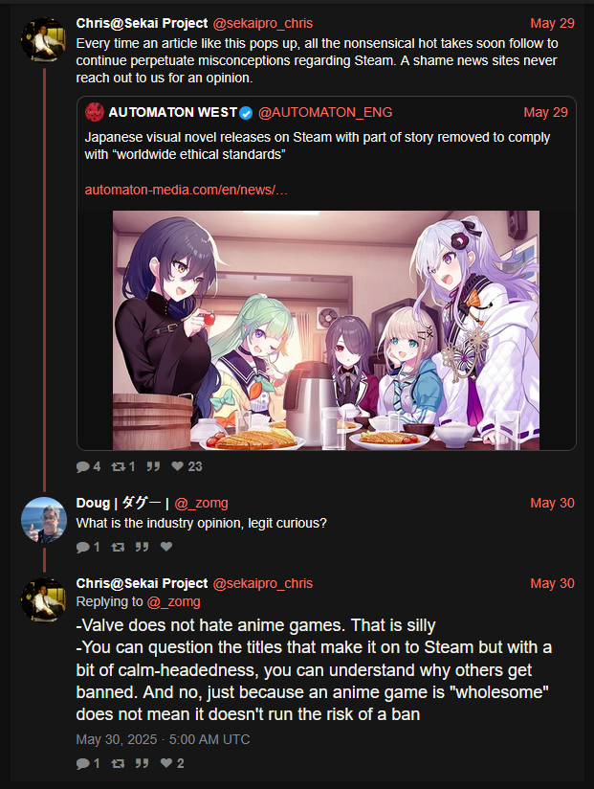The height and width of the screenshot is (789, 594).
Task: Click Doug's profile avatar
Action: click(x=44, y=520)
